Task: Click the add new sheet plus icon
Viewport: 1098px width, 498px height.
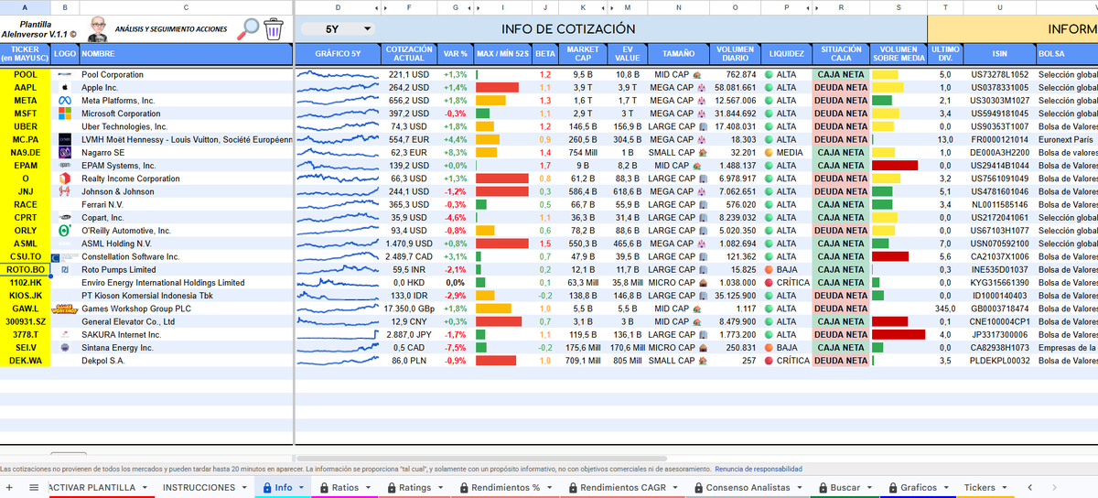Action: click(9, 488)
